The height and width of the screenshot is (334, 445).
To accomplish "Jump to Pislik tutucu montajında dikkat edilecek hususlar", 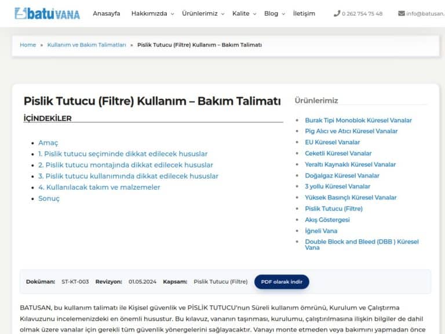I will [126, 165].
